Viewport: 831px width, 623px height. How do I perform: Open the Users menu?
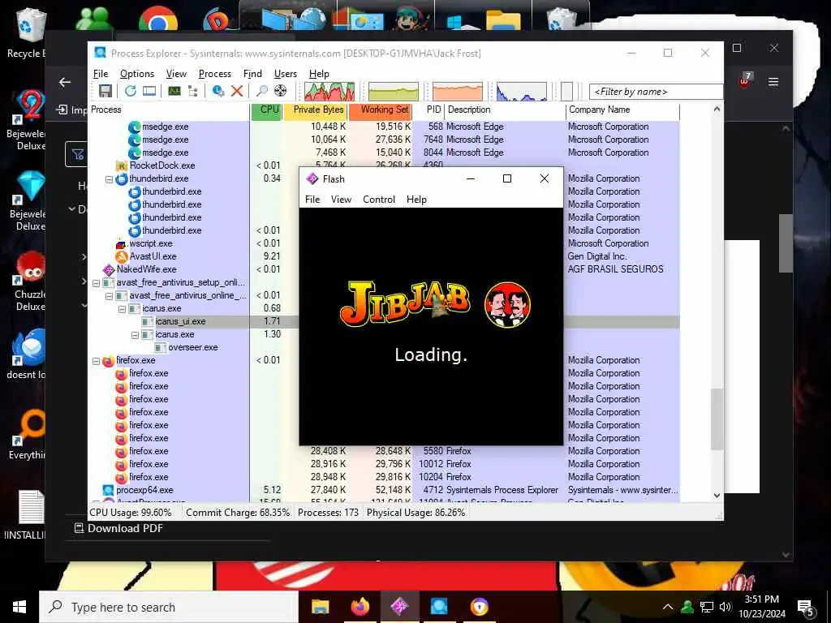click(x=285, y=74)
